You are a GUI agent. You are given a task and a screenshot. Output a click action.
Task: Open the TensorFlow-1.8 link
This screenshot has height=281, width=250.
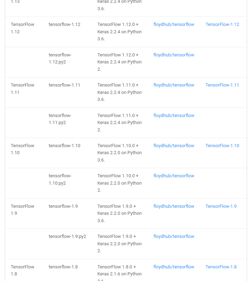click(x=221, y=267)
